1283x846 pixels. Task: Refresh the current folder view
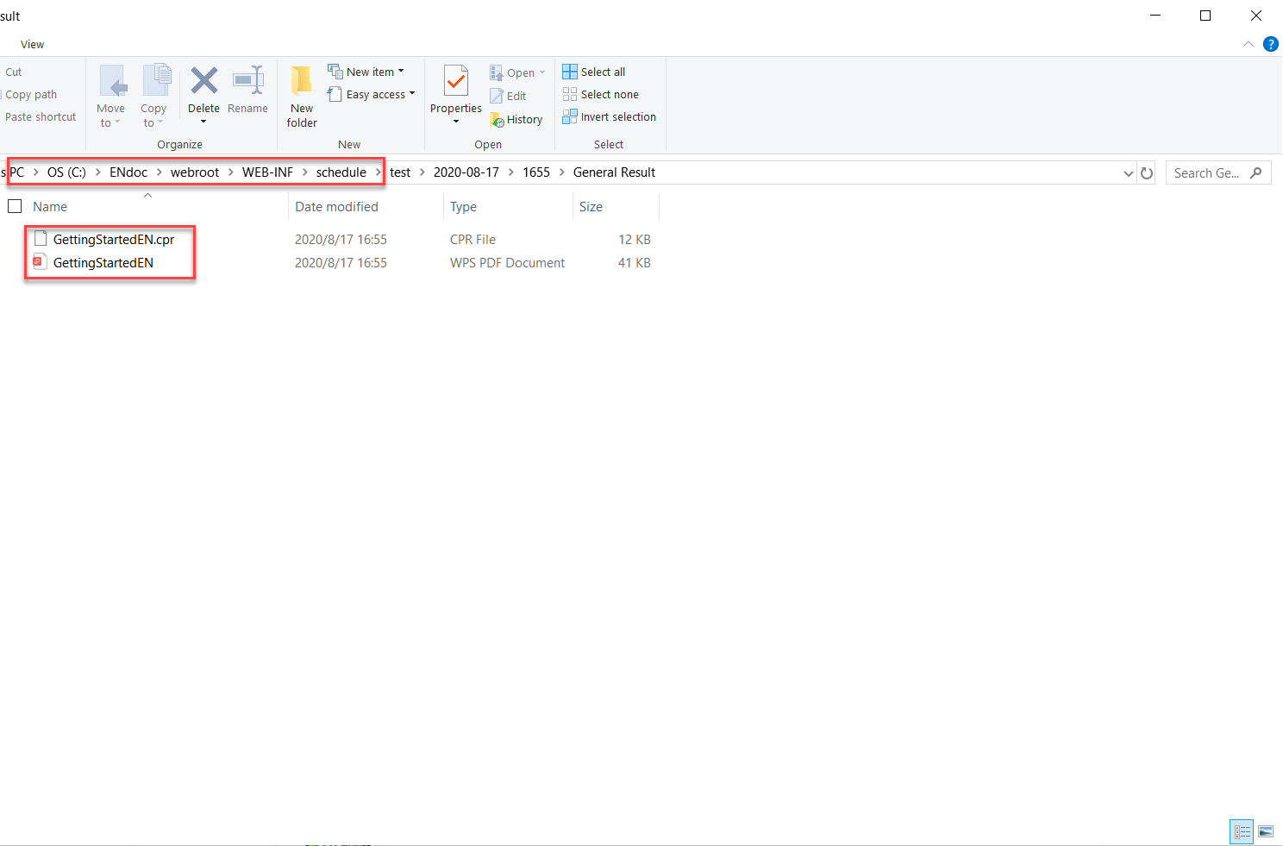click(x=1147, y=172)
